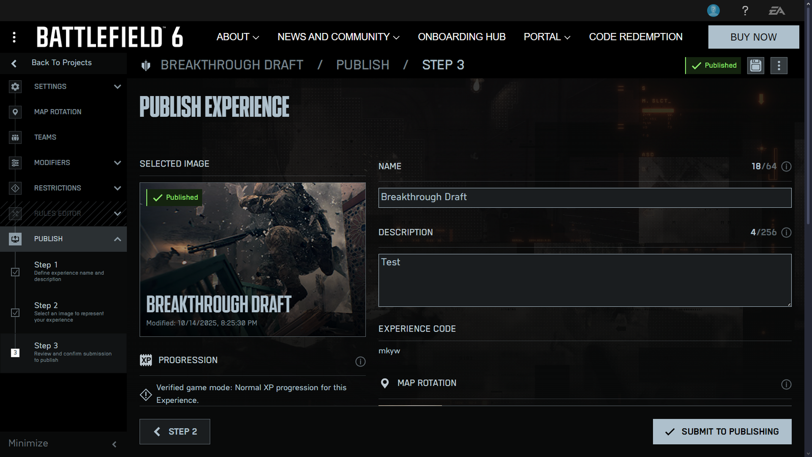This screenshot has width=812, height=457.
Task: Toggle the Step 2 checkbox
Action: [x=15, y=313]
